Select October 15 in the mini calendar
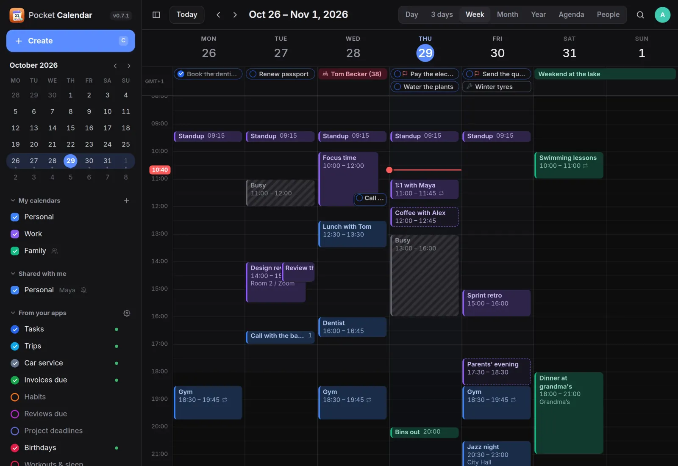Screen dimensions: 678x466 tap(71, 128)
